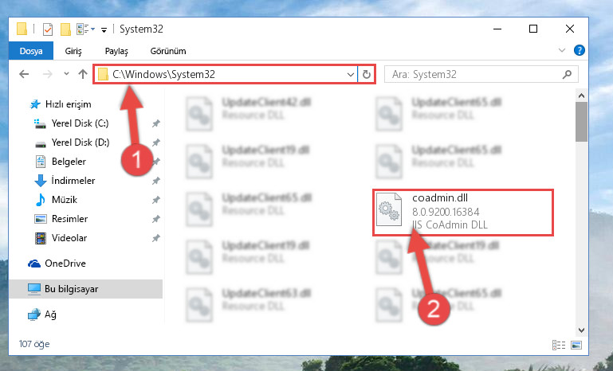Viewport: 613px width, 371px height.
Task: Switch to the Görünüm tab
Action: pyautogui.click(x=168, y=51)
